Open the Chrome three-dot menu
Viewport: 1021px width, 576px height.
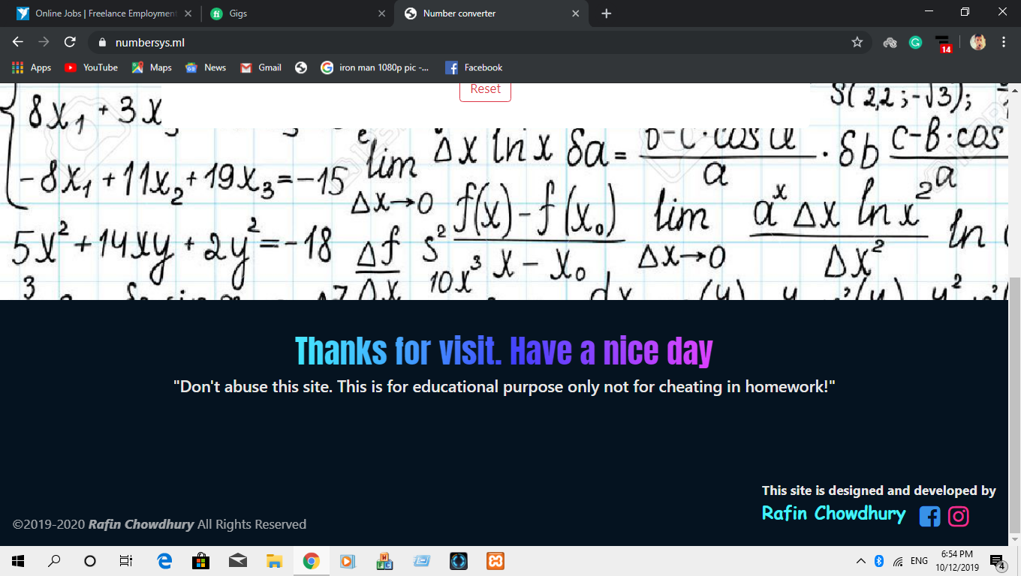coord(1004,43)
